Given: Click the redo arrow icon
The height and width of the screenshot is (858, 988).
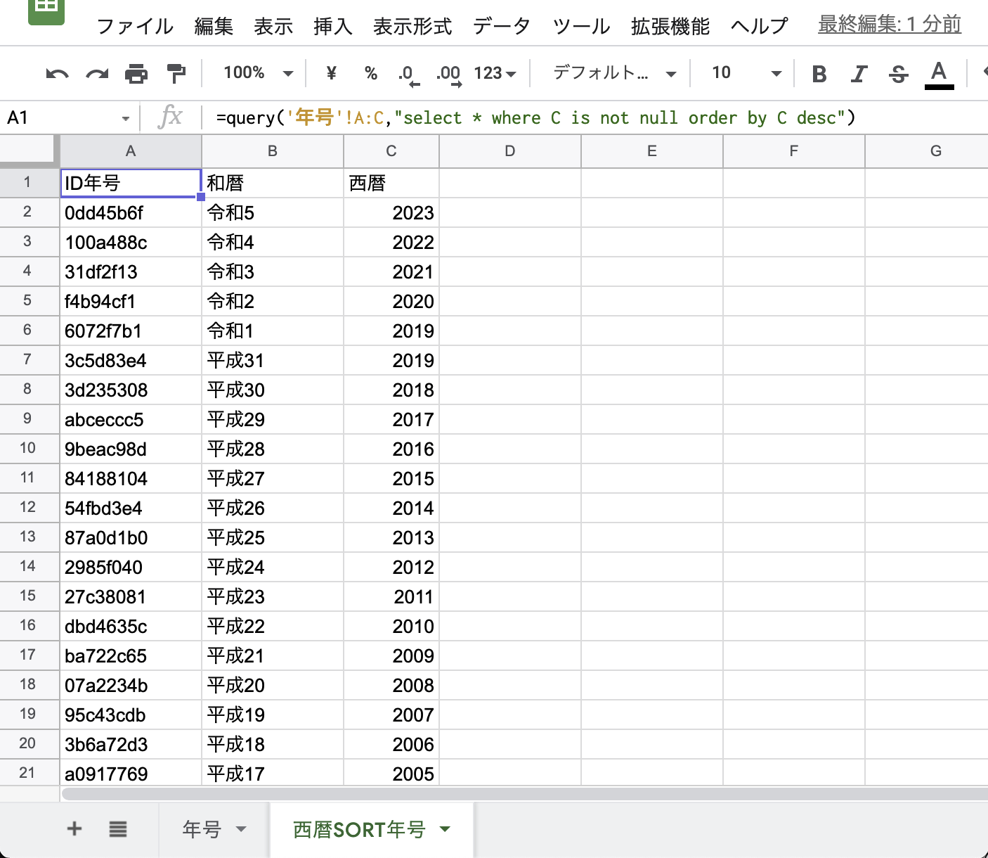Looking at the screenshot, I should [x=97, y=73].
